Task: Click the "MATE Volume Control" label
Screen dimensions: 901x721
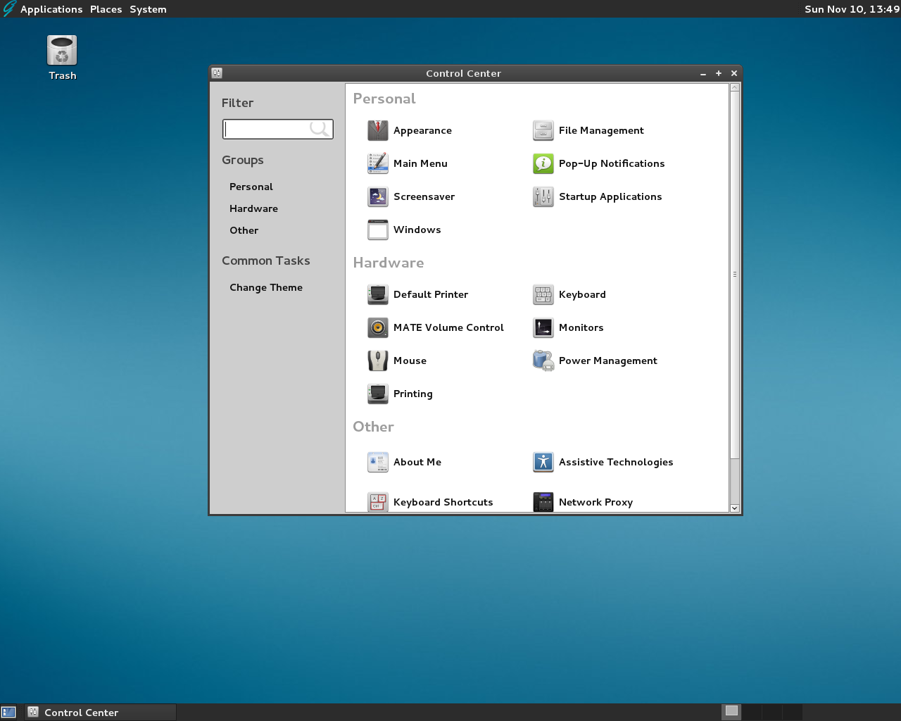Action: pyautogui.click(x=448, y=327)
